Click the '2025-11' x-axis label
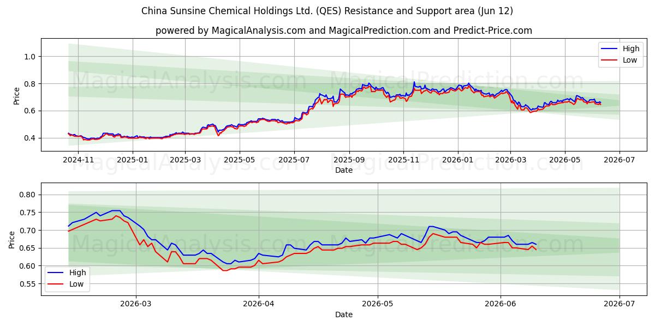 tap(403, 160)
